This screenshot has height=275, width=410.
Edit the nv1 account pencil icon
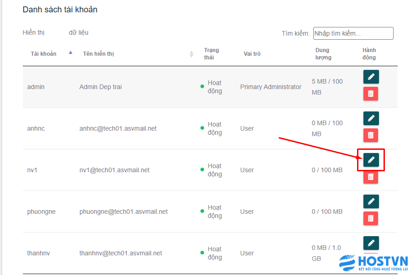pyautogui.click(x=371, y=160)
